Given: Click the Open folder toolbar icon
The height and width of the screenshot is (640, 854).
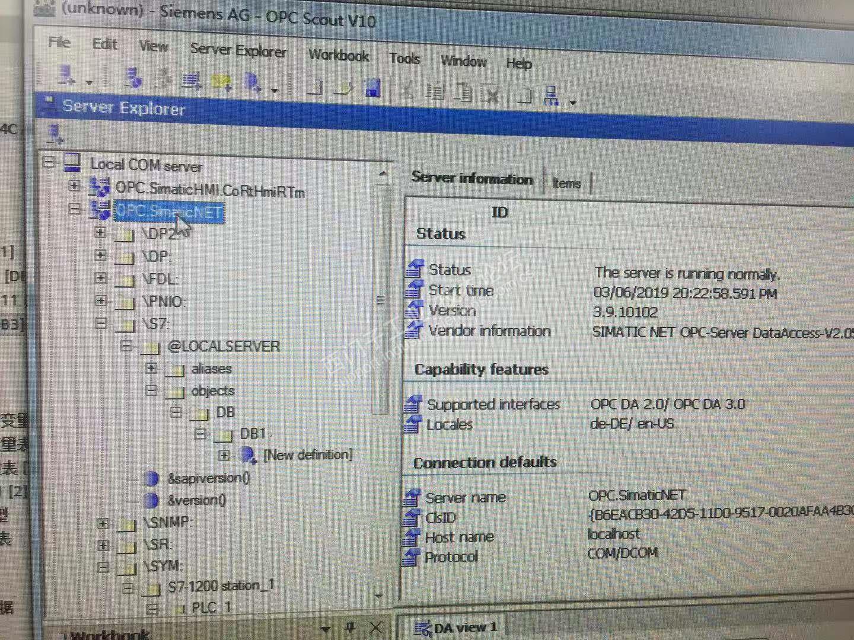Looking at the screenshot, I should point(343,88).
